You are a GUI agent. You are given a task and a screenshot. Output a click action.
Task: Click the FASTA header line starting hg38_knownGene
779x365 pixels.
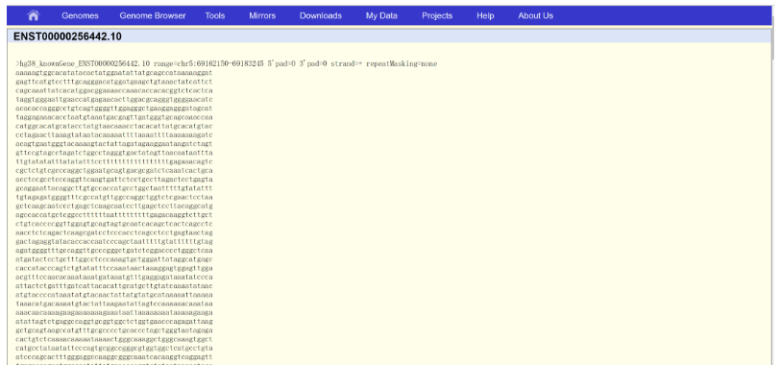click(227, 64)
